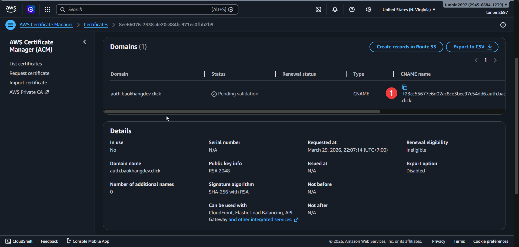519x247 pixels.
Task: Open the notifications bell icon
Action: click(335, 9)
